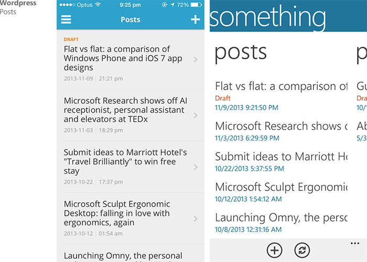Select the timestamp '10/12/2013 1:54:12 AM'
Image resolution: width=367 pixels, height=262 pixels.
click(249, 199)
